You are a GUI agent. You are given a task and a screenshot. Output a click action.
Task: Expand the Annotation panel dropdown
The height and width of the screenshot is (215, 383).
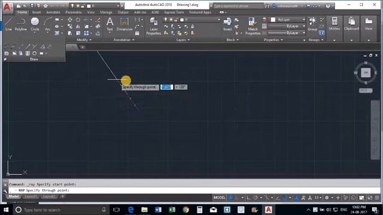point(124,40)
